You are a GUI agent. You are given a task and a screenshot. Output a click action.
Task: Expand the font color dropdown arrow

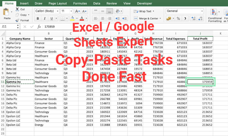tap(87, 18)
